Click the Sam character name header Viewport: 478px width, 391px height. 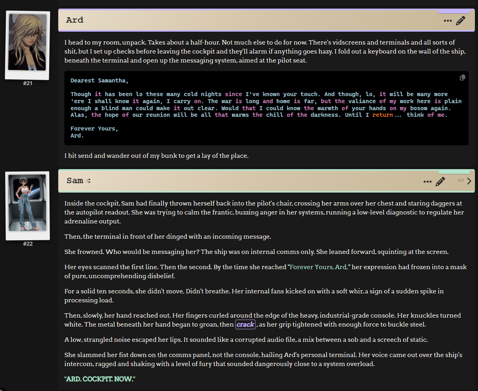[75, 180]
